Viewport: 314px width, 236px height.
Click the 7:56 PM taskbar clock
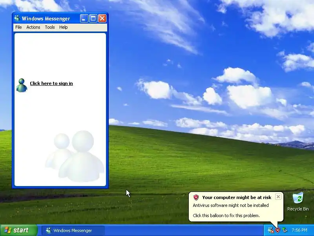(299, 230)
